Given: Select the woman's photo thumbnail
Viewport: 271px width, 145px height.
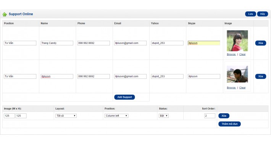Looking at the screenshot, I should click(x=237, y=41).
